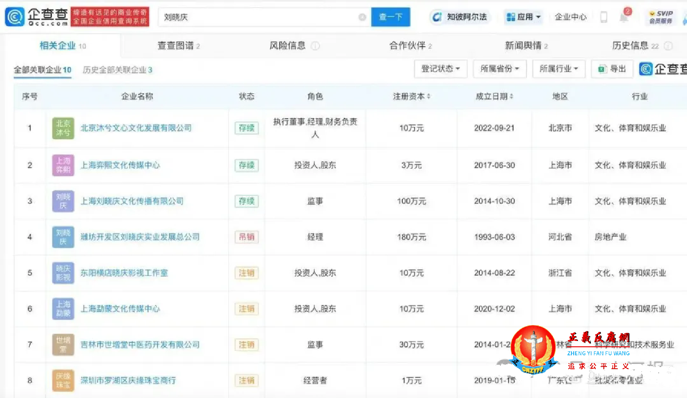Open the 知彼阿尔法 feature via its icon
This screenshot has width=687, height=398.
(437, 17)
